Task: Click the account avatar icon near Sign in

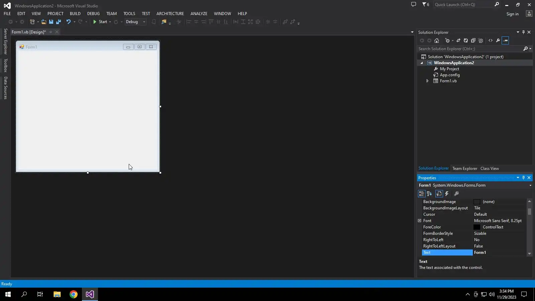Action: point(529,14)
